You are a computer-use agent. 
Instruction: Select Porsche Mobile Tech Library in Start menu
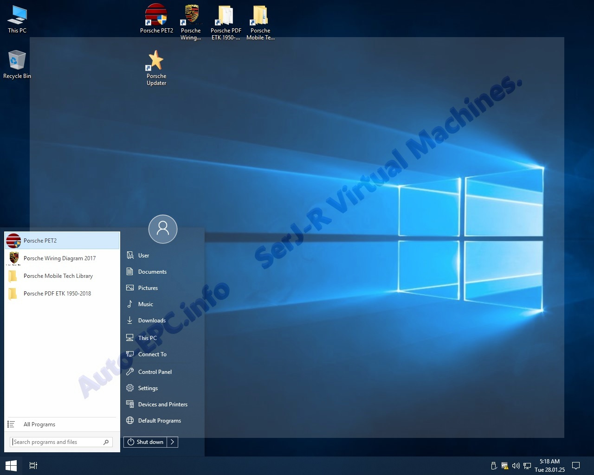coord(58,276)
